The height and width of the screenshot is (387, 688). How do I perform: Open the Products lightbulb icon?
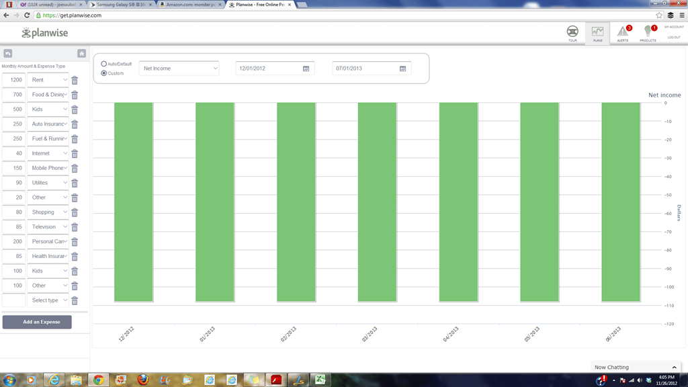pos(648,32)
